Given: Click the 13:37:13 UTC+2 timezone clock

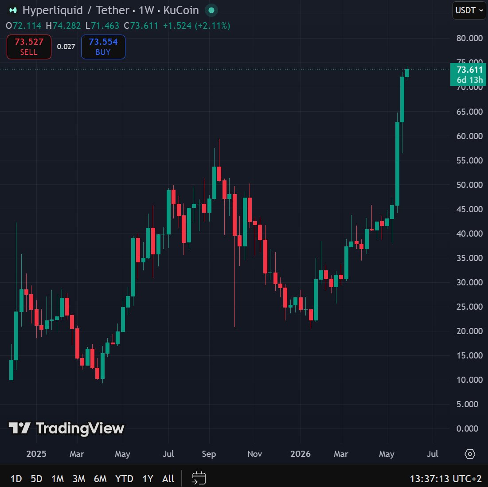Looking at the screenshot, I should click(445, 479).
